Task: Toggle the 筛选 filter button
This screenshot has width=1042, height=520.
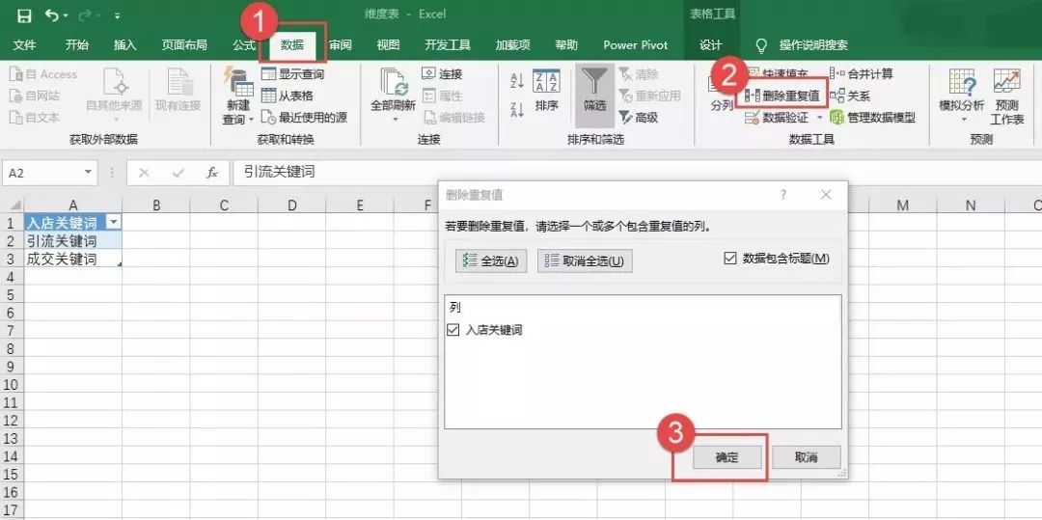Action: (x=594, y=94)
